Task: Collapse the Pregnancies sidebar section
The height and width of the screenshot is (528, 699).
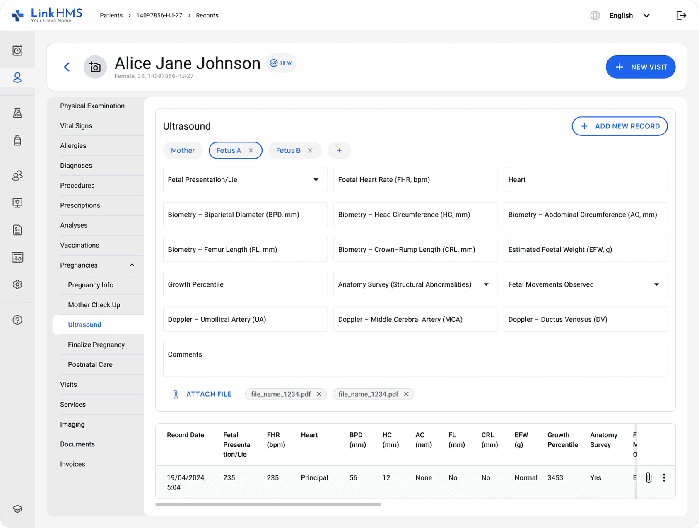Action: click(x=132, y=265)
